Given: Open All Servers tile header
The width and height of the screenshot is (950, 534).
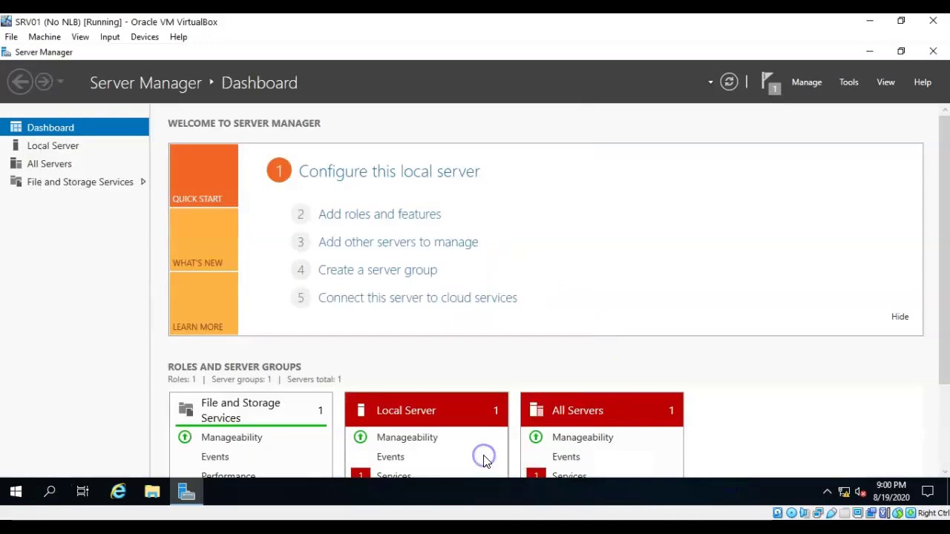Looking at the screenshot, I should click(x=602, y=410).
